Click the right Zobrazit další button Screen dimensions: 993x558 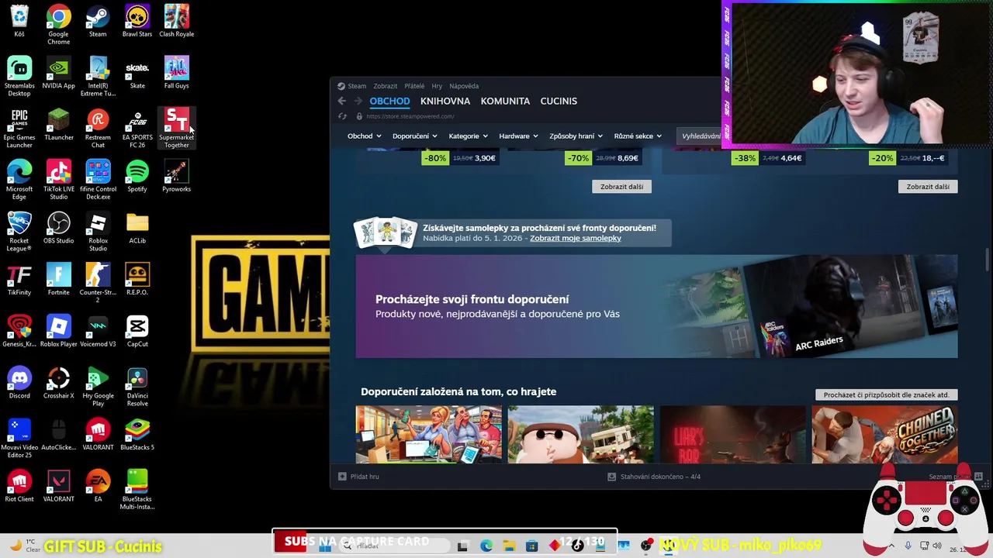928,187
